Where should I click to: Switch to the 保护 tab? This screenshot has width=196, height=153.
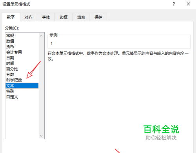pyautogui.click(x=98, y=17)
